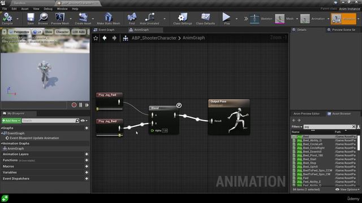This screenshot has height=203, width=362.
Task: Click the Character viewport button
Action: [x=62, y=32]
